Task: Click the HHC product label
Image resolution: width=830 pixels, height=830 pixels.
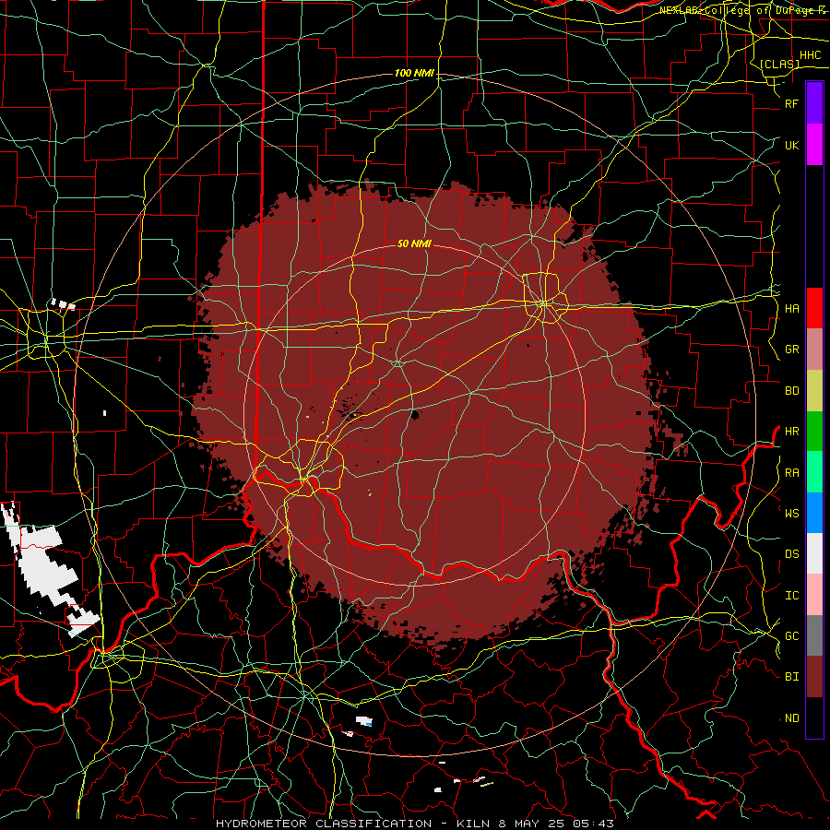Action: (x=810, y=55)
